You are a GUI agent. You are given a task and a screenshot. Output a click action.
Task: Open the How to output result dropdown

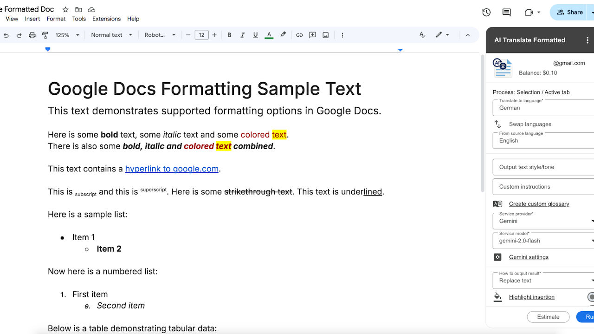click(543, 280)
